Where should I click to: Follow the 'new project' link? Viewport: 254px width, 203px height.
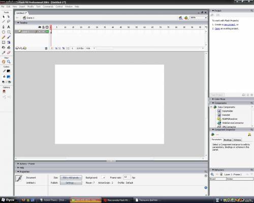pyautogui.click(x=230, y=25)
